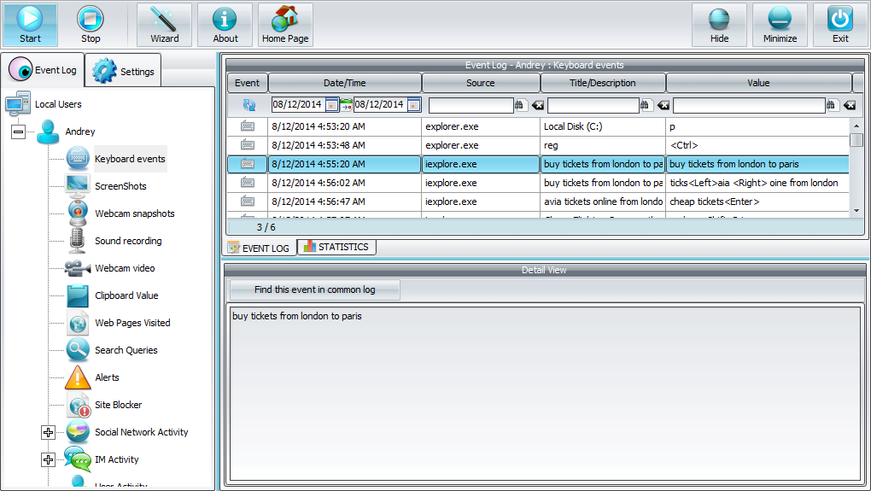Click the refresh icon in the filter row
Screen dimensions: 871x491
click(248, 104)
